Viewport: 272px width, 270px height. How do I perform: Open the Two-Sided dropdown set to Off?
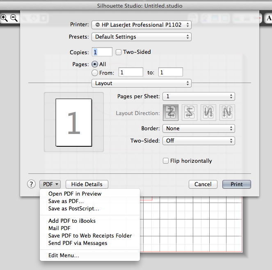199,141
